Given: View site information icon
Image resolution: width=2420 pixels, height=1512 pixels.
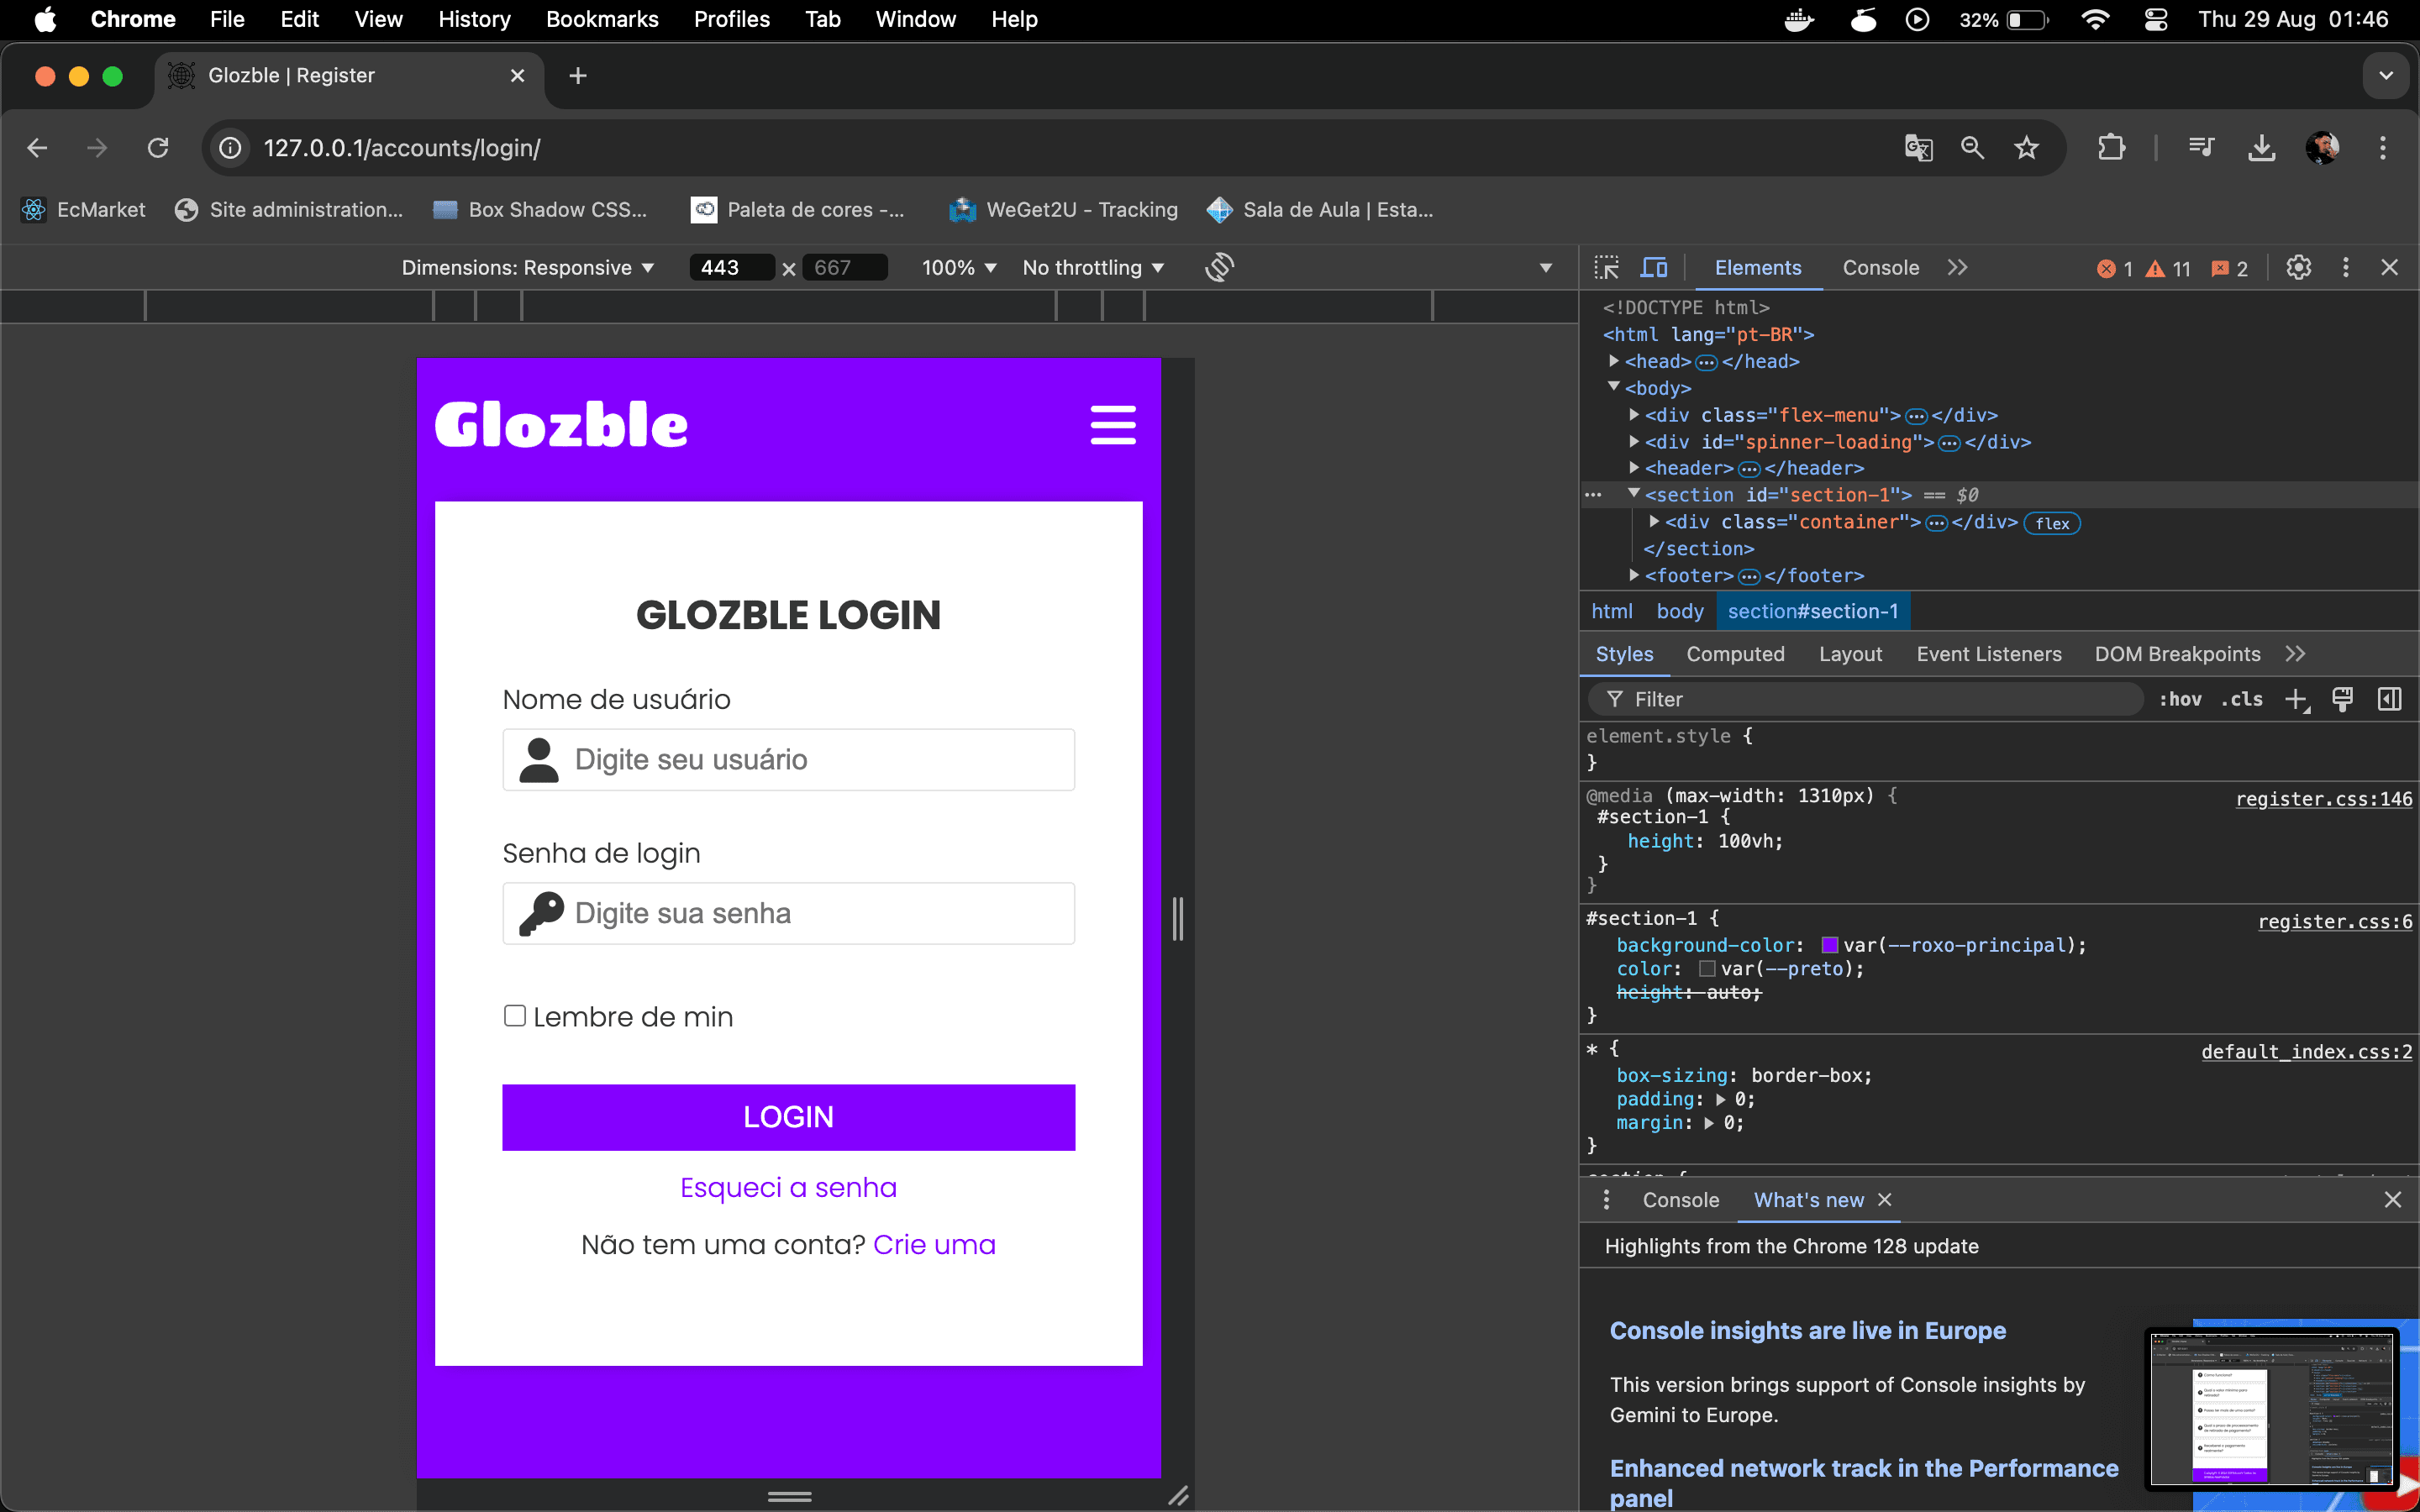Looking at the screenshot, I should [230, 148].
